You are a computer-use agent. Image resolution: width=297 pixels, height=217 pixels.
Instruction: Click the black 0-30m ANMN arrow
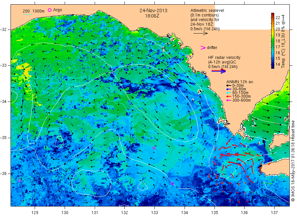tap(229, 85)
